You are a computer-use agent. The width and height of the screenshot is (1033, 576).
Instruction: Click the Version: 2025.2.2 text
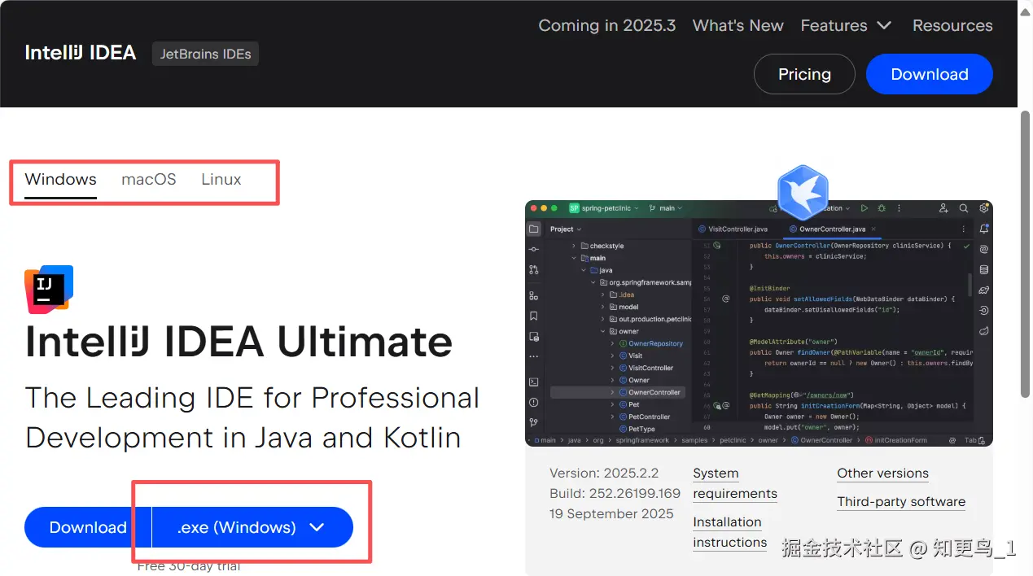click(604, 473)
